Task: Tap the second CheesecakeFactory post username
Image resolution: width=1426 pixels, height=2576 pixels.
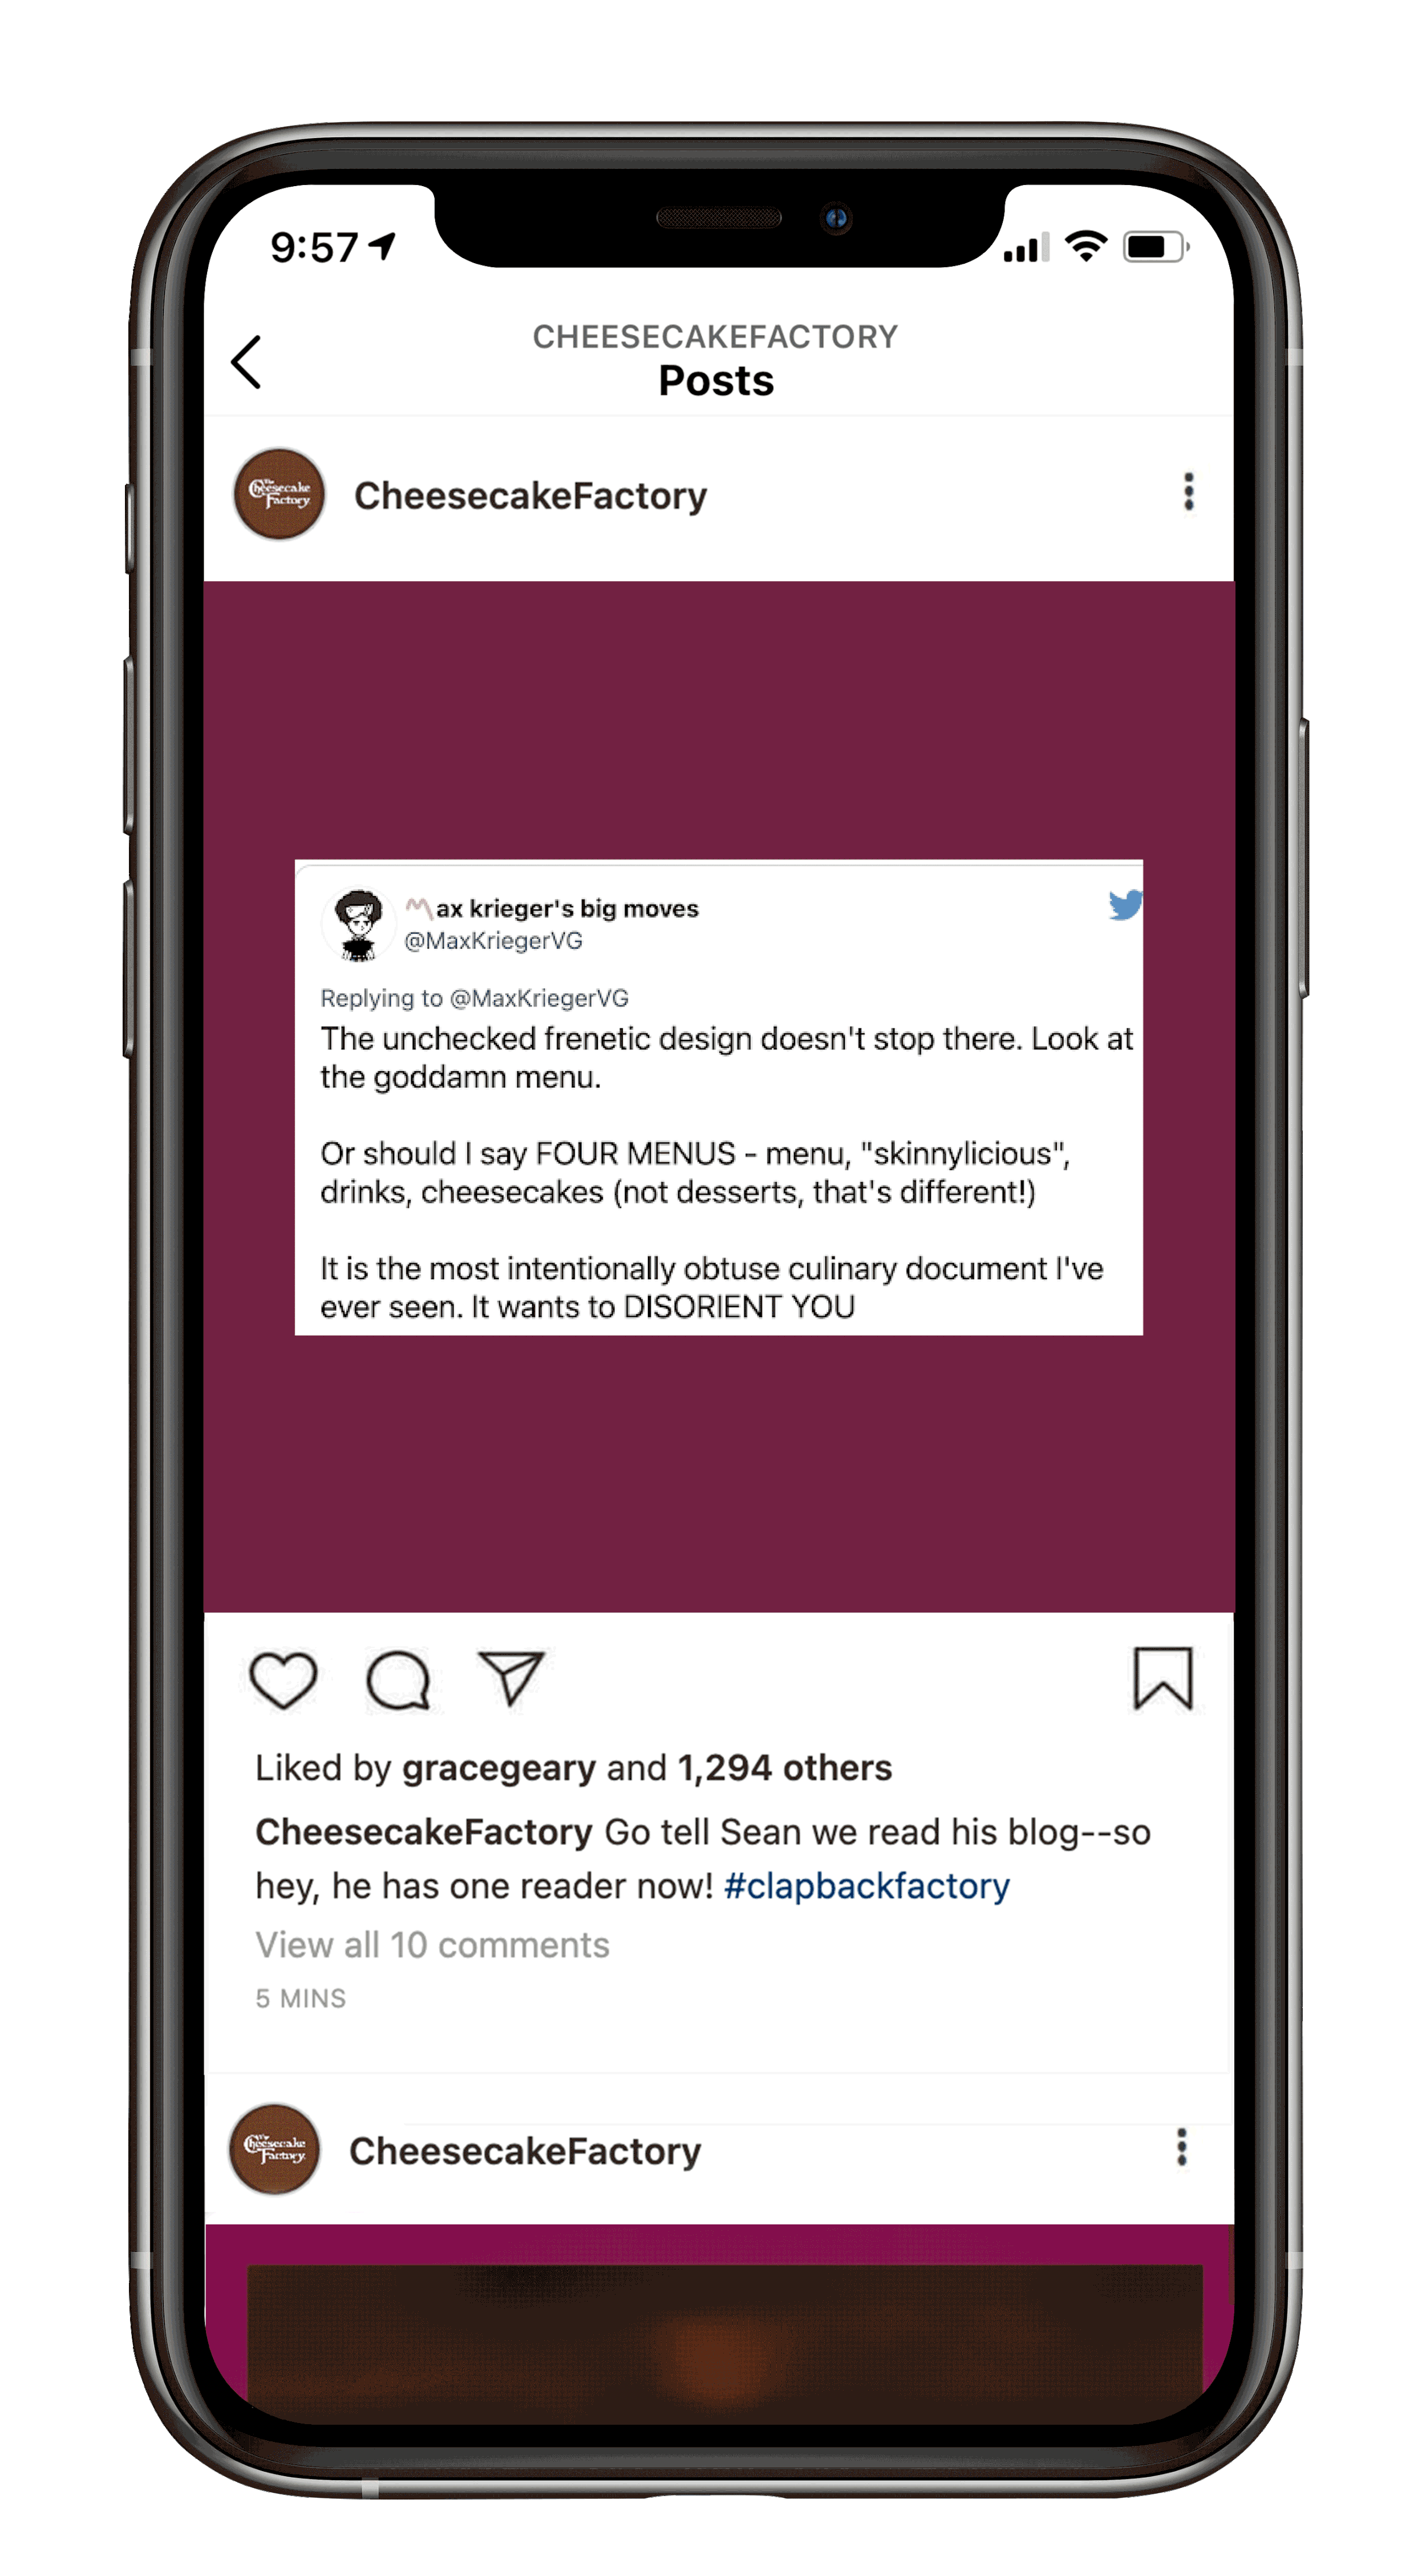Action: click(x=525, y=2151)
